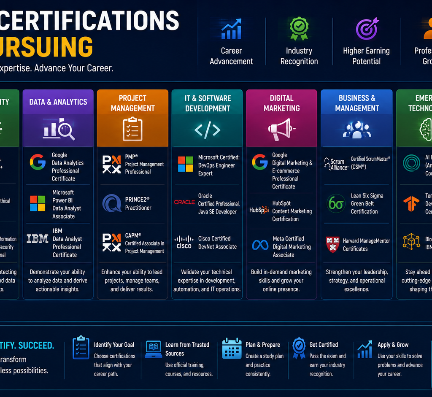Select the BUSINESS & MANAGEMENT column header

point(357,103)
